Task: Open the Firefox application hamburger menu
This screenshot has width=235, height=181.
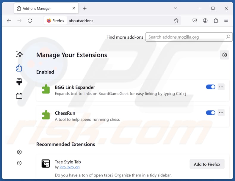Action: pyautogui.click(x=226, y=21)
